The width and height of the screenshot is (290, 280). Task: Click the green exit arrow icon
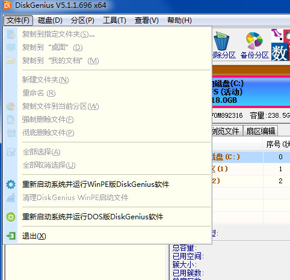click(11, 236)
